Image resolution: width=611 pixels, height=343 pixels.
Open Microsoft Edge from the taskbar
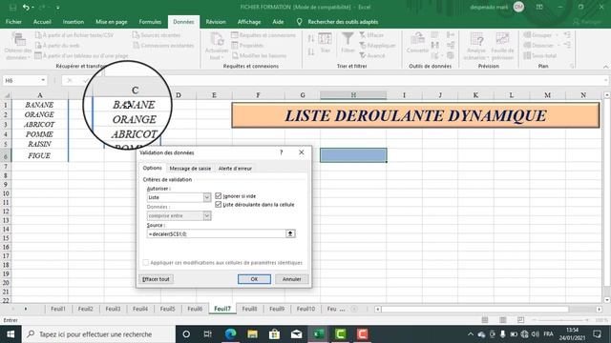(230, 334)
